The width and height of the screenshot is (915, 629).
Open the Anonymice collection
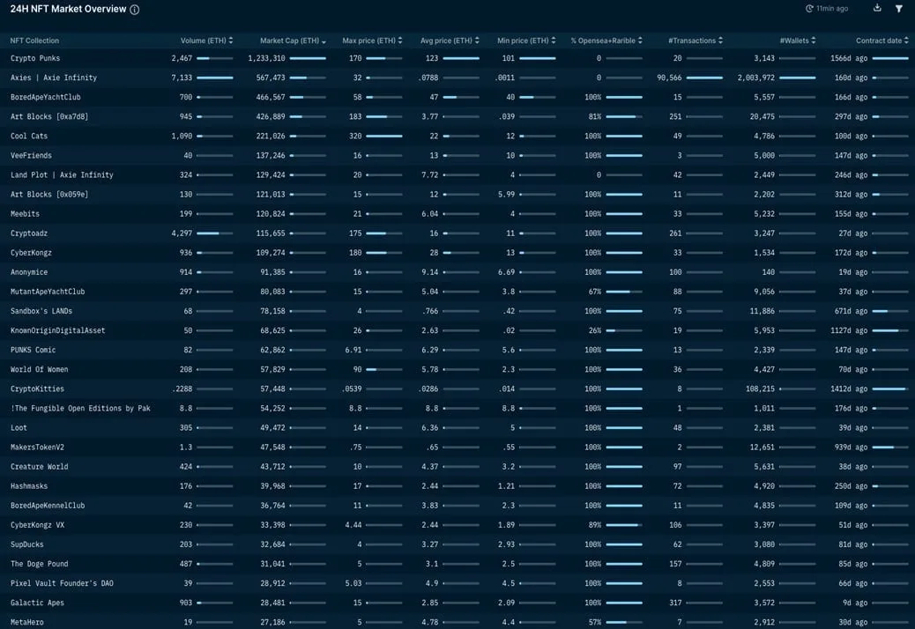tap(29, 272)
